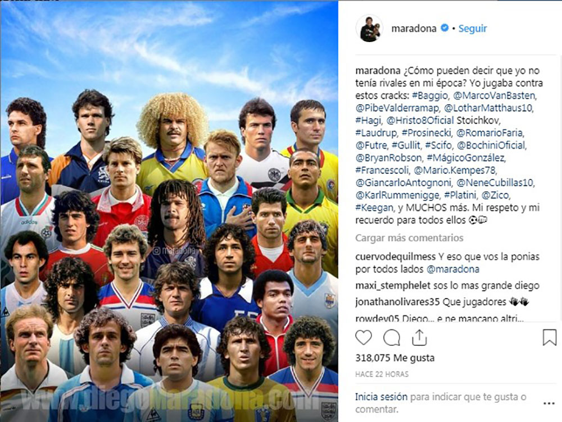Open the #Baggio hashtag link
Image resolution: width=562 pixels, height=422 pixels.
click(x=430, y=95)
